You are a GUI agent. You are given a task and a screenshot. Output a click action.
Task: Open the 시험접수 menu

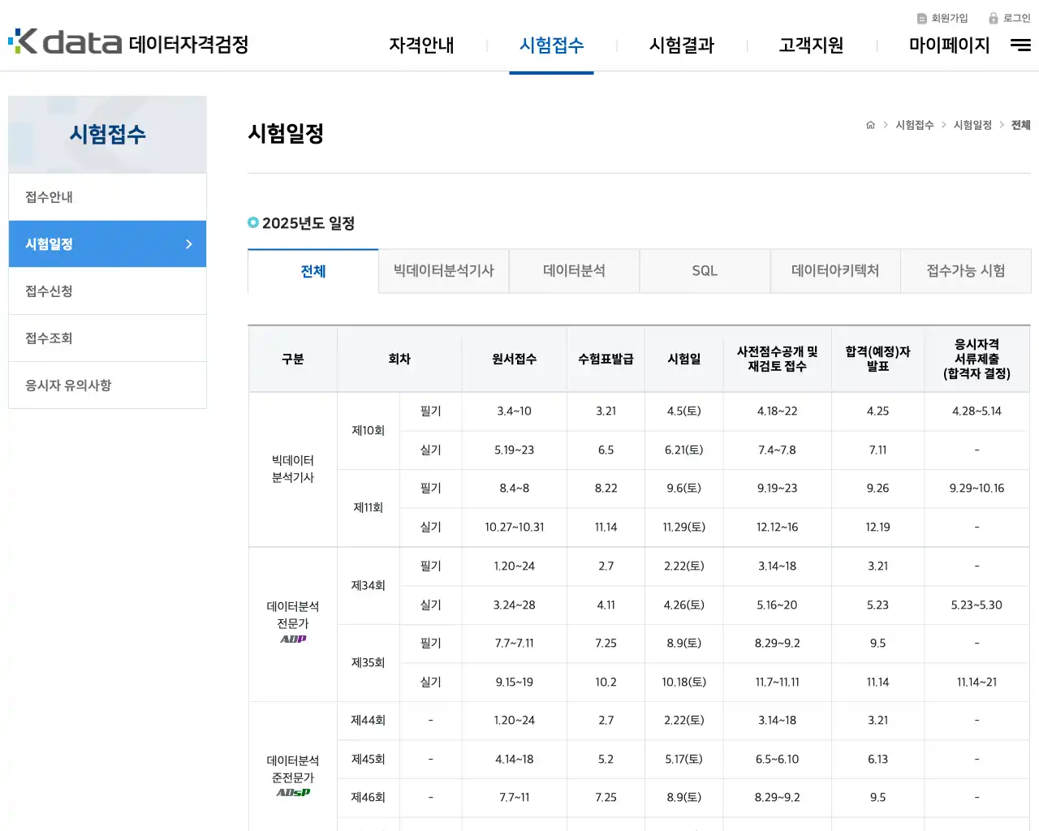point(551,46)
